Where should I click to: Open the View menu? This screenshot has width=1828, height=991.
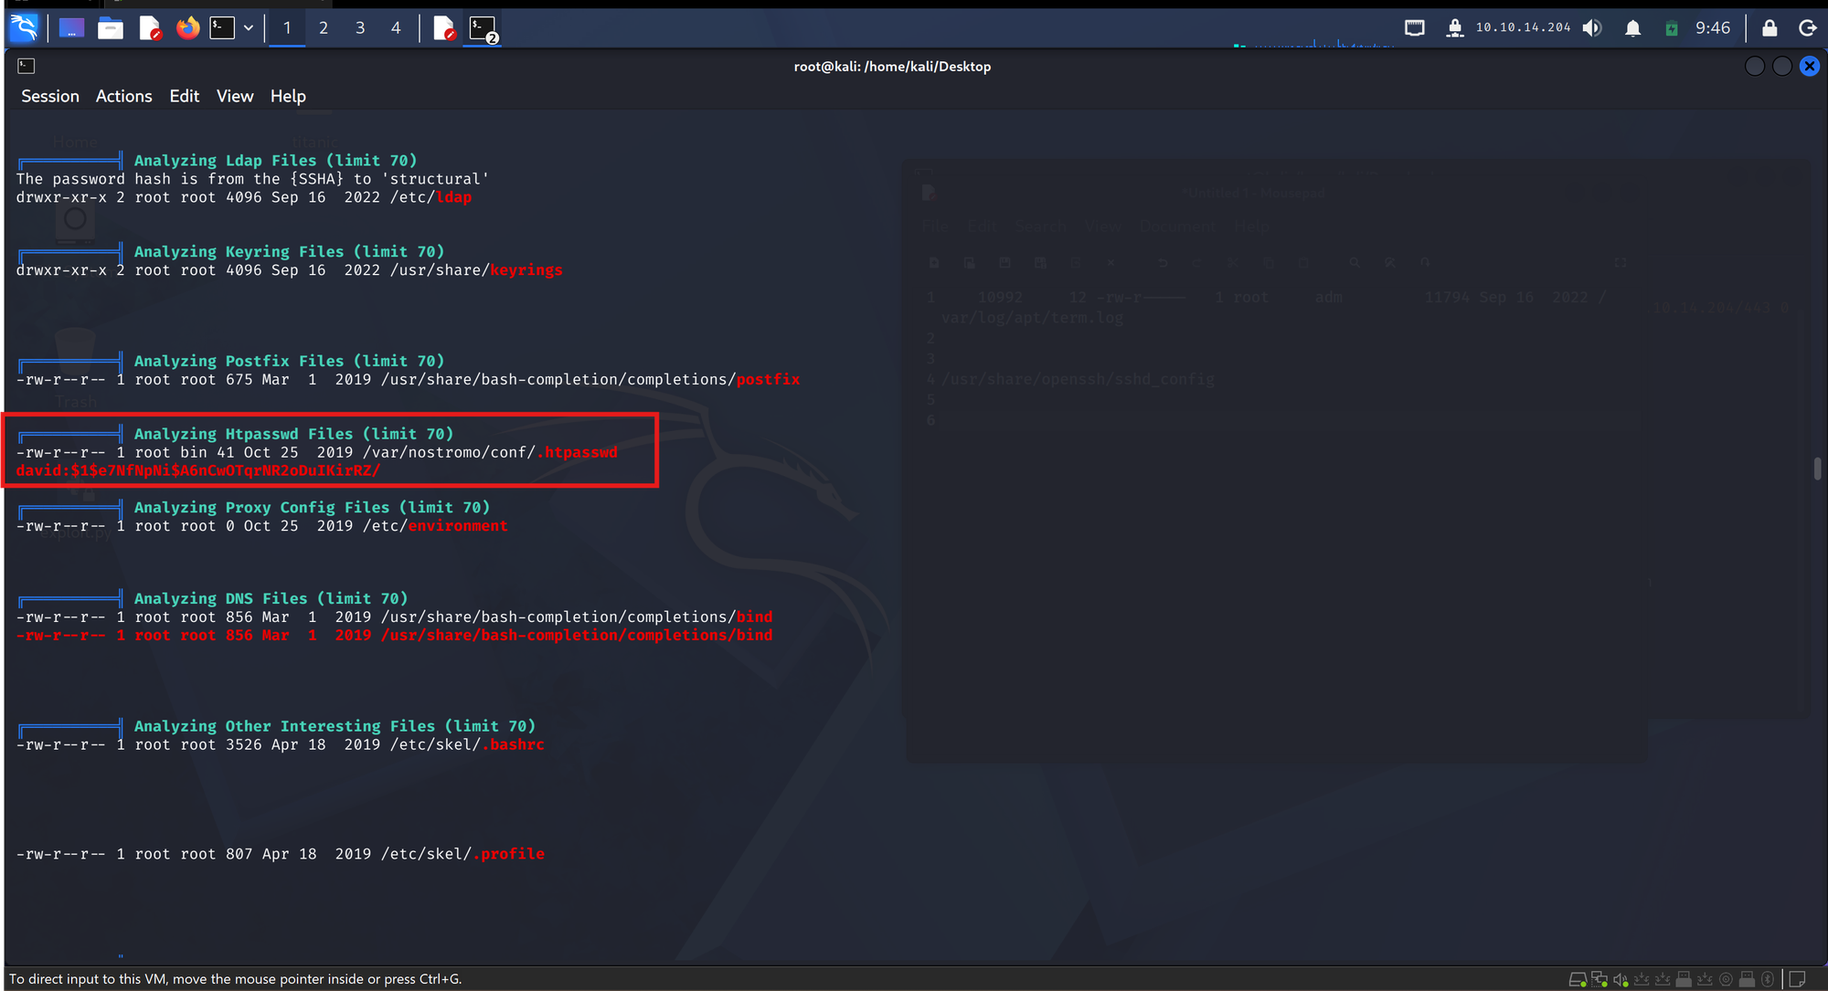point(235,96)
